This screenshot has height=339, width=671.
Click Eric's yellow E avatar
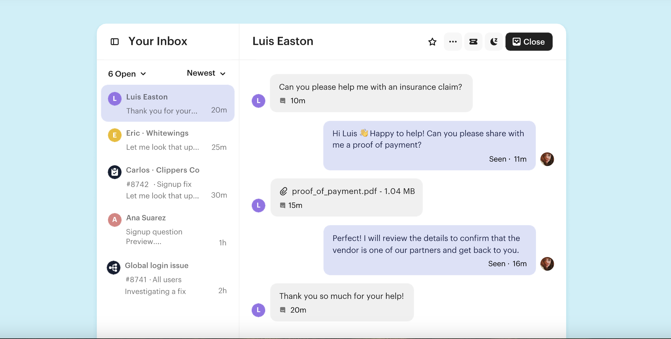click(x=115, y=135)
